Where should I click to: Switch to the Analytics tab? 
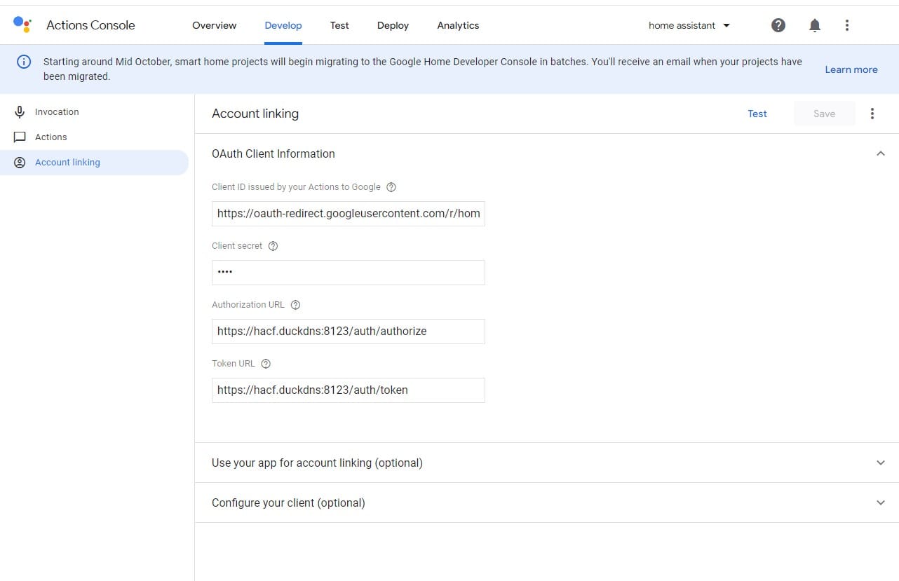pos(458,25)
